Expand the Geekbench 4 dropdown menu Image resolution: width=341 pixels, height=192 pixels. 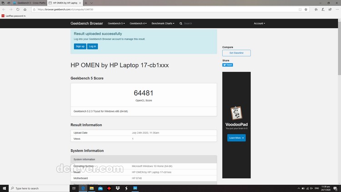click(138, 24)
